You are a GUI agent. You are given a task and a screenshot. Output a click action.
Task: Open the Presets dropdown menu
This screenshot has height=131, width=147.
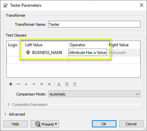coord(45,124)
